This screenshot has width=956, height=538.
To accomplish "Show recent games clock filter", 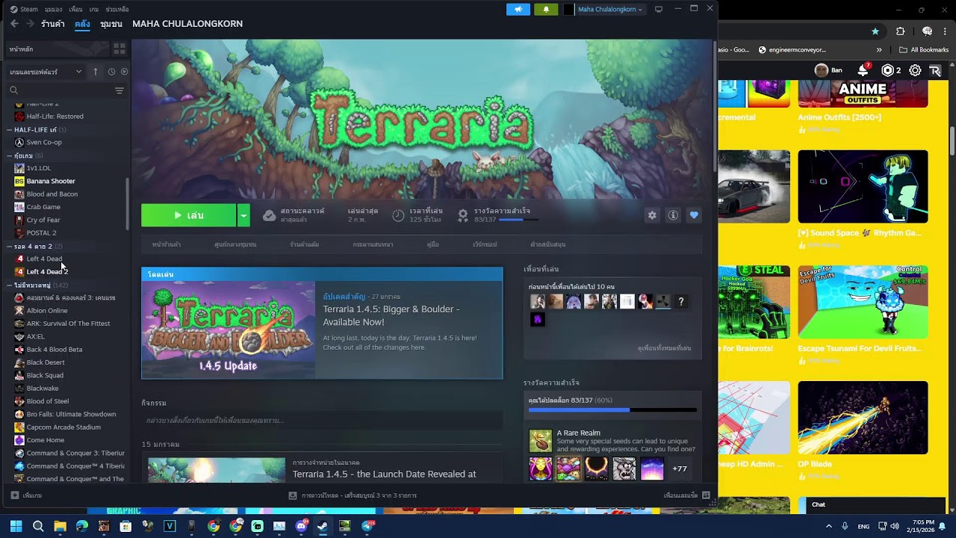I will pos(111,72).
